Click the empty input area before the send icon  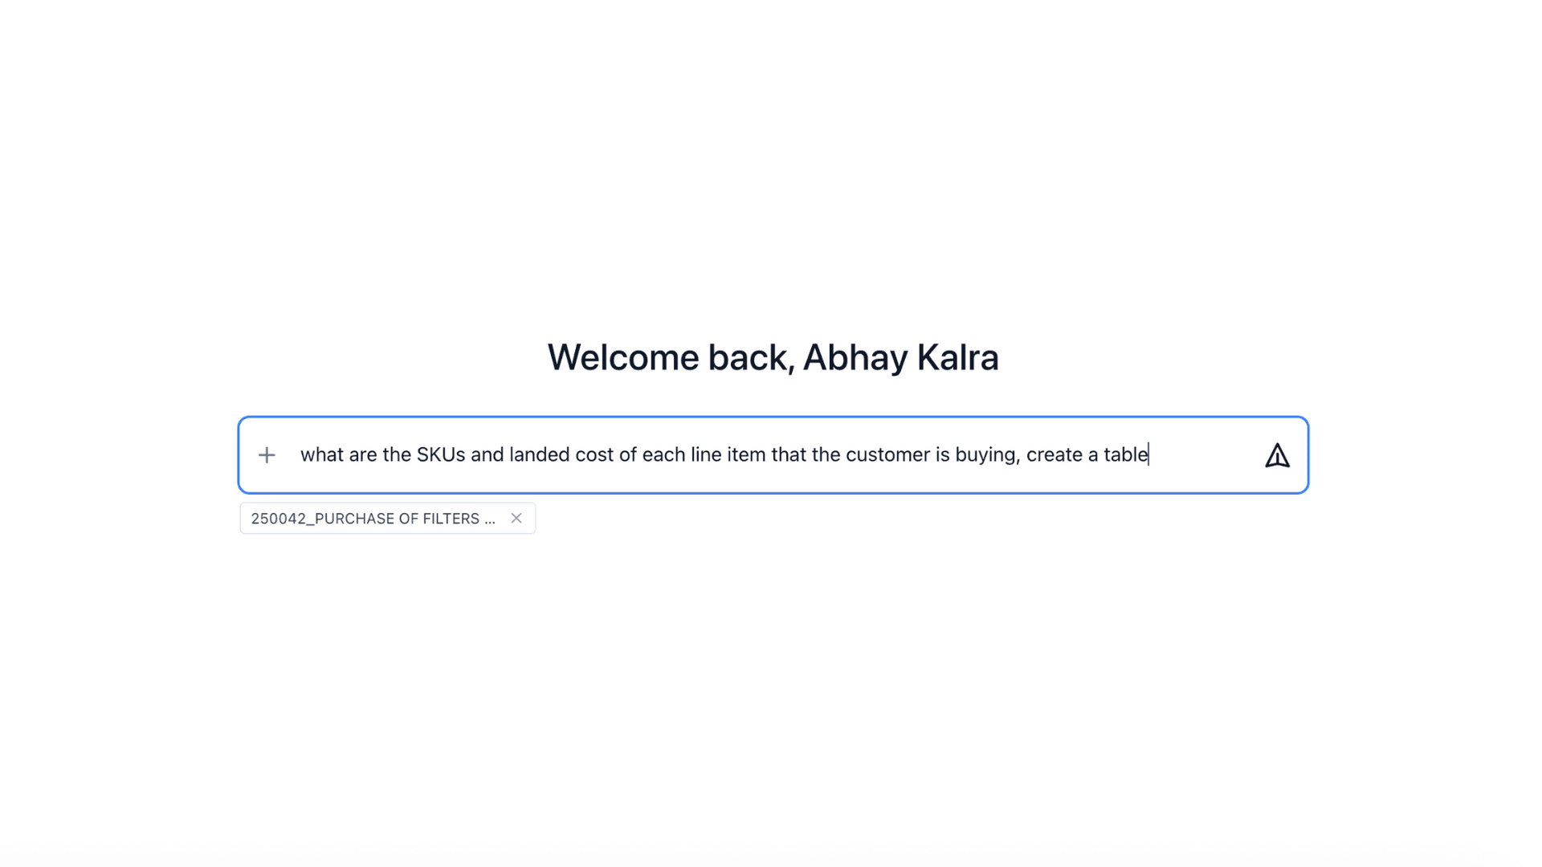tap(1205, 455)
